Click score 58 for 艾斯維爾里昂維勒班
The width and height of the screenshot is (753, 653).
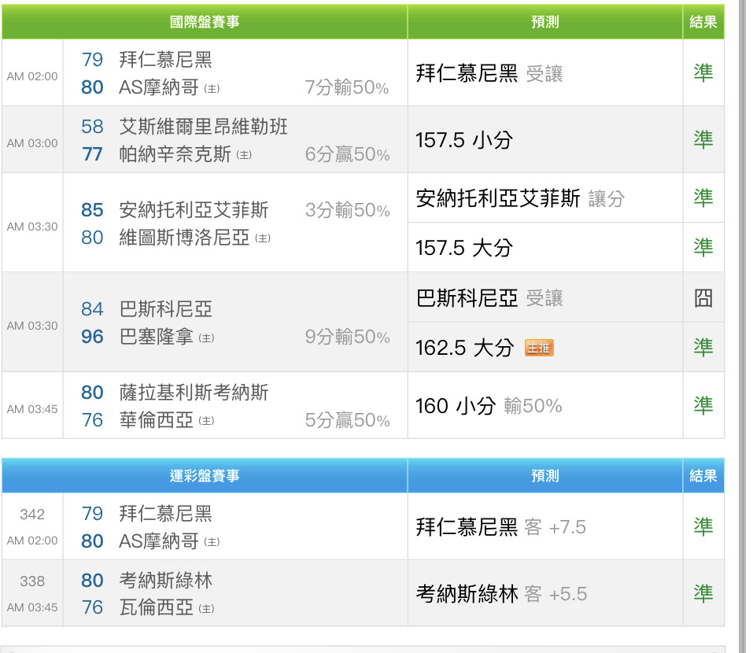point(92,127)
